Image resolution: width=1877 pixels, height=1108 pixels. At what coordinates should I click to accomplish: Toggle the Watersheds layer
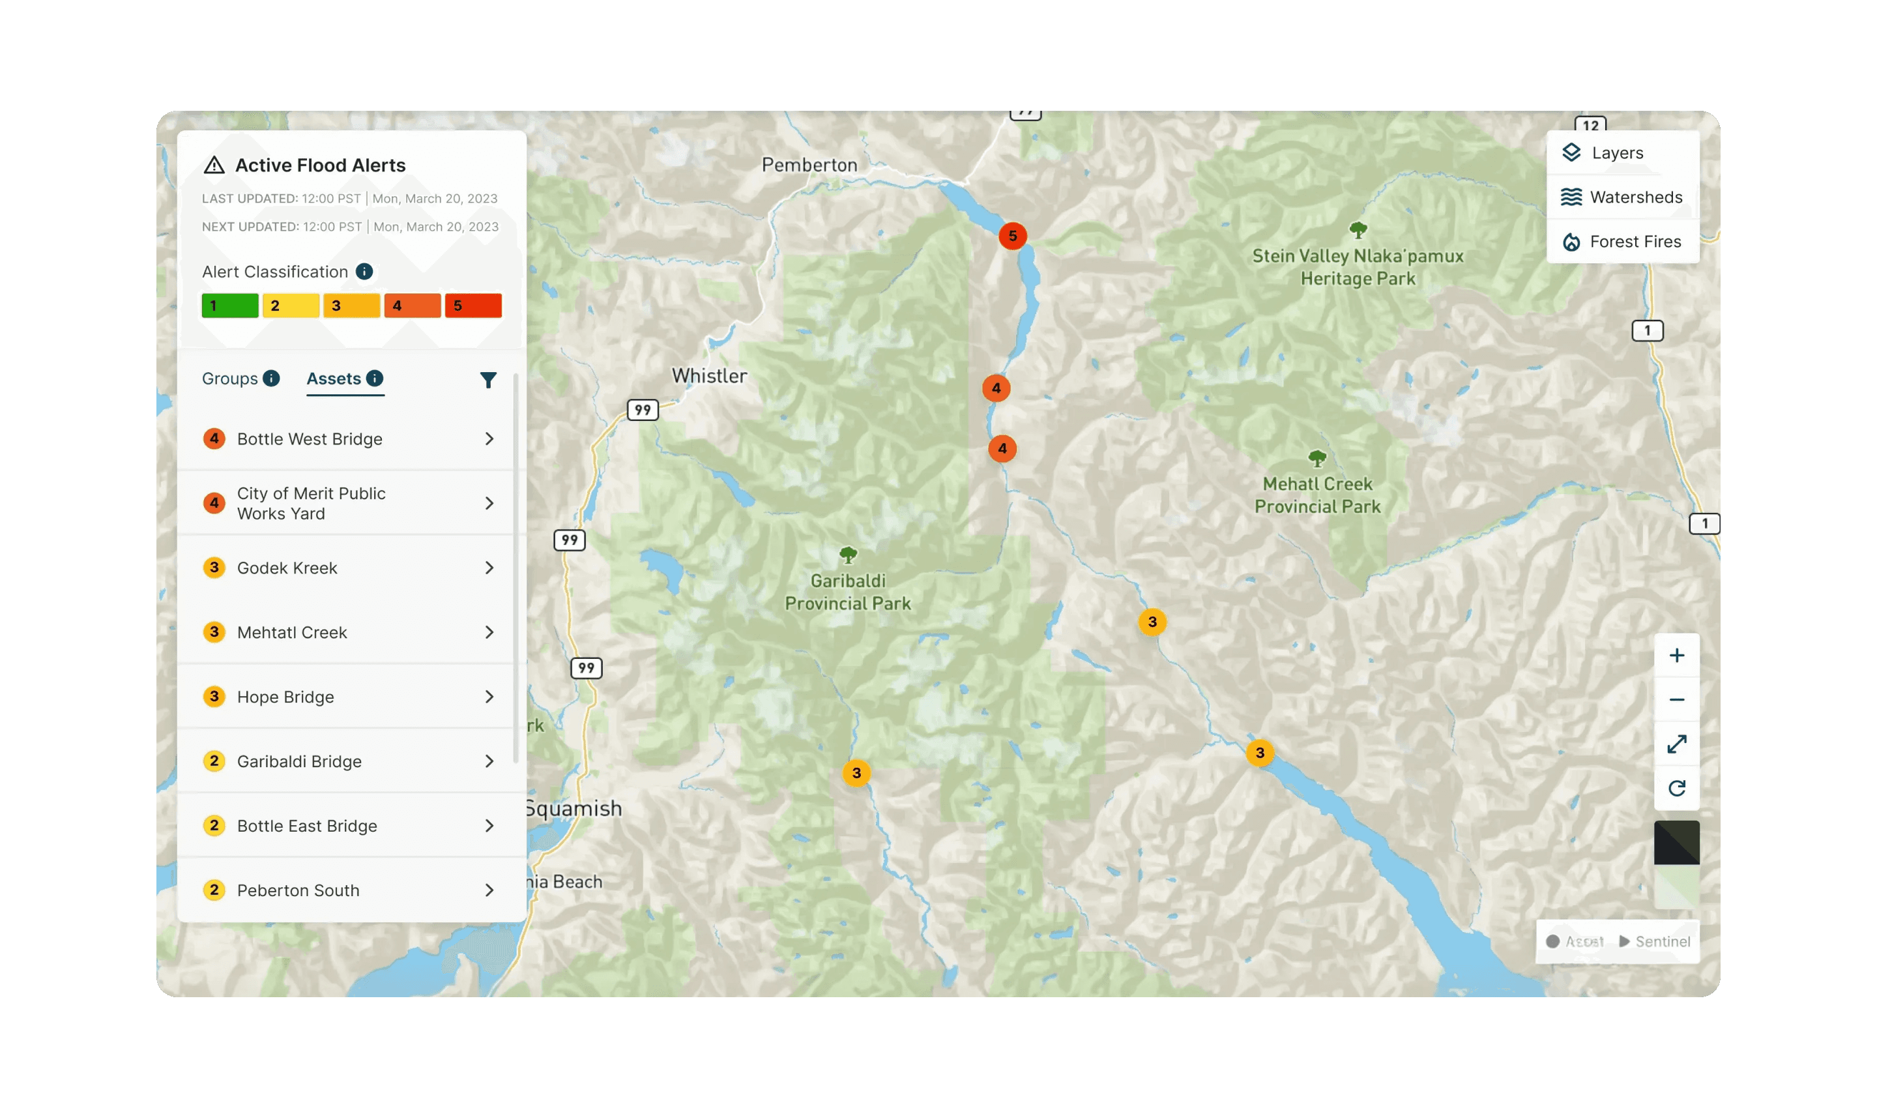coord(1622,197)
